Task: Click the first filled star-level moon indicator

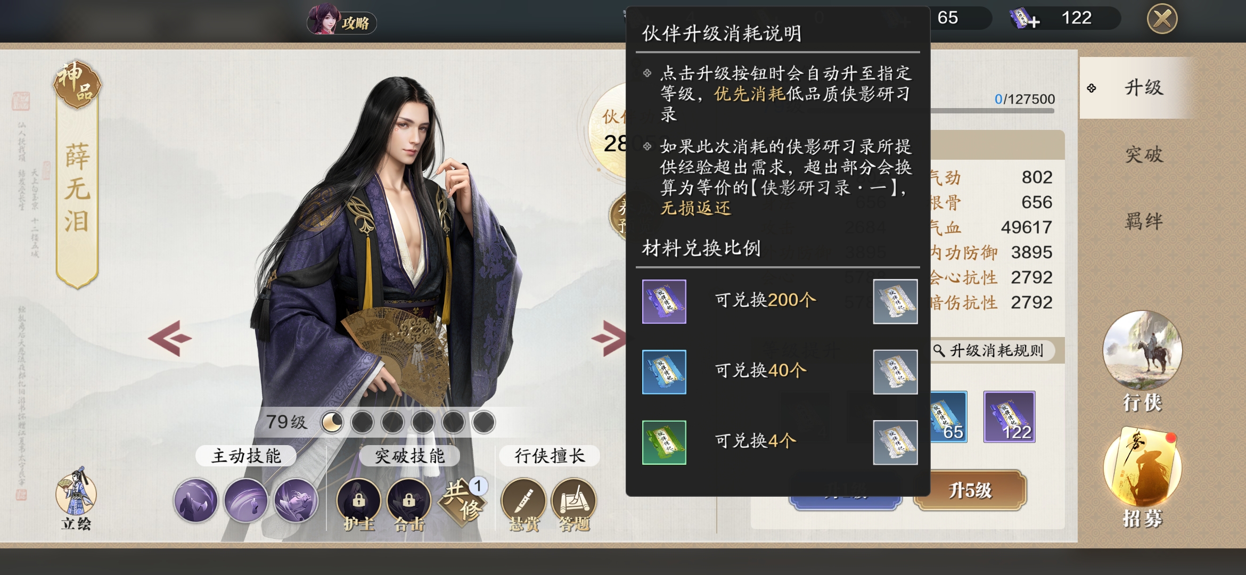Action: pyautogui.click(x=332, y=422)
